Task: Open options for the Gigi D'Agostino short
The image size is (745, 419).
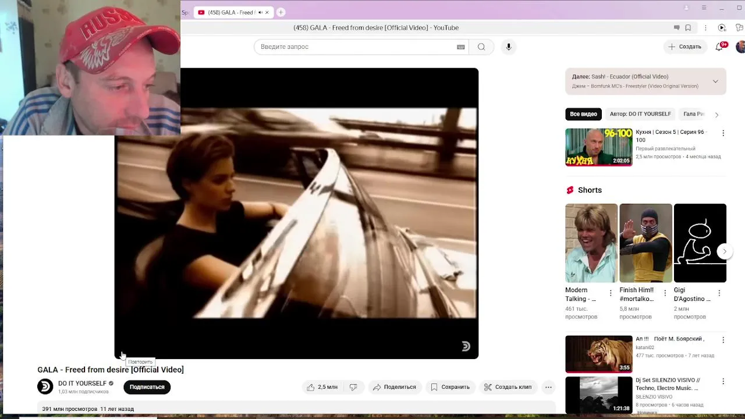Action: point(719,293)
